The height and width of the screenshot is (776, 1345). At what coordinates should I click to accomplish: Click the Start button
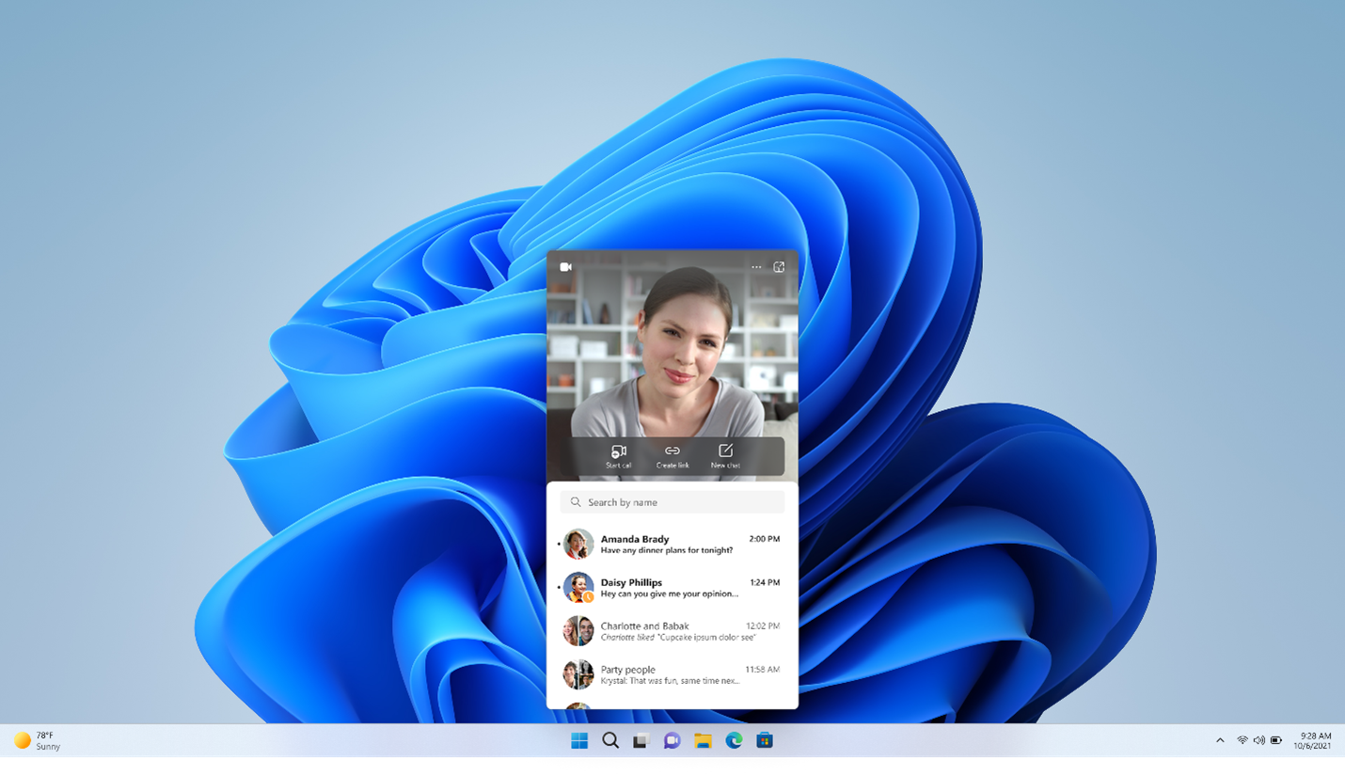578,740
